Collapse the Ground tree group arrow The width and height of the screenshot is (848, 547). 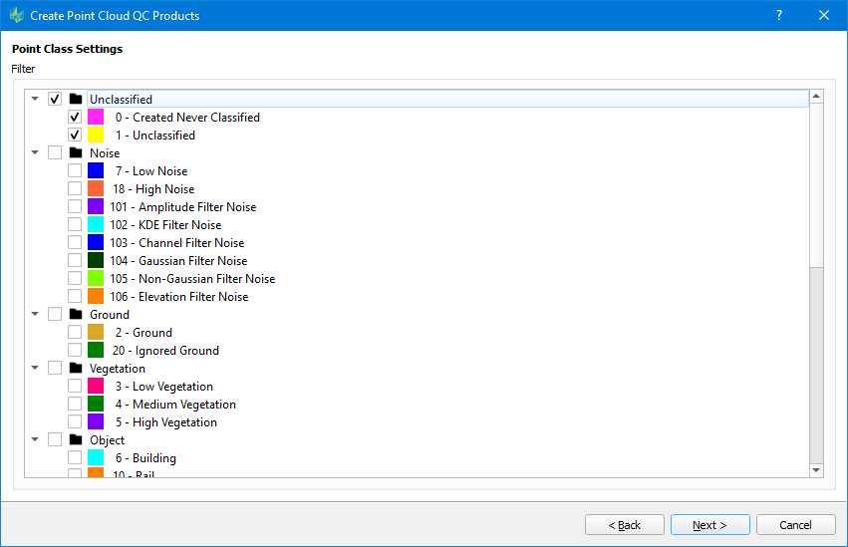(35, 315)
